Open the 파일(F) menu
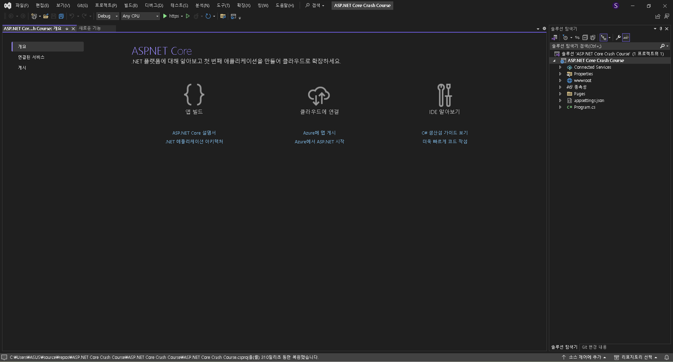 pos(22,6)
